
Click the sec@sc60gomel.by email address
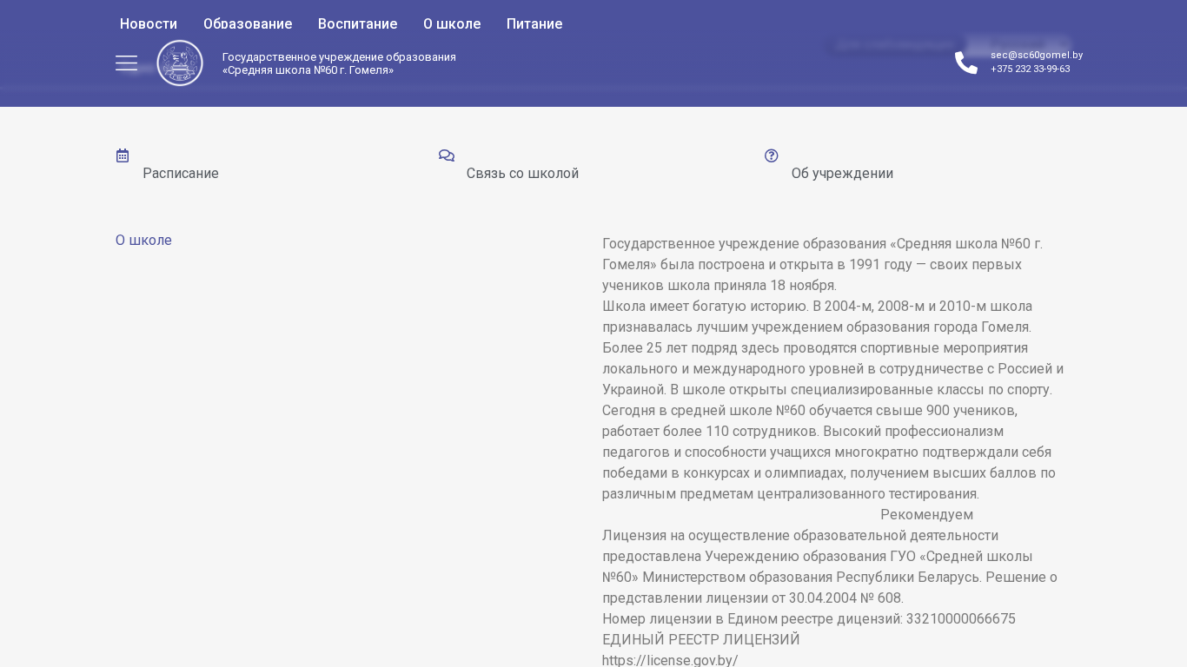pyautogui.click(x=1036, y=55)
